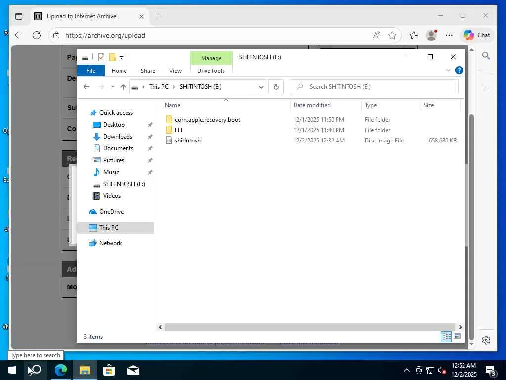This screenshot has width=506, height=380.
Task: Open SHITINTOSH (E:) in navigation pane
Action: click(x=124, y=184)
